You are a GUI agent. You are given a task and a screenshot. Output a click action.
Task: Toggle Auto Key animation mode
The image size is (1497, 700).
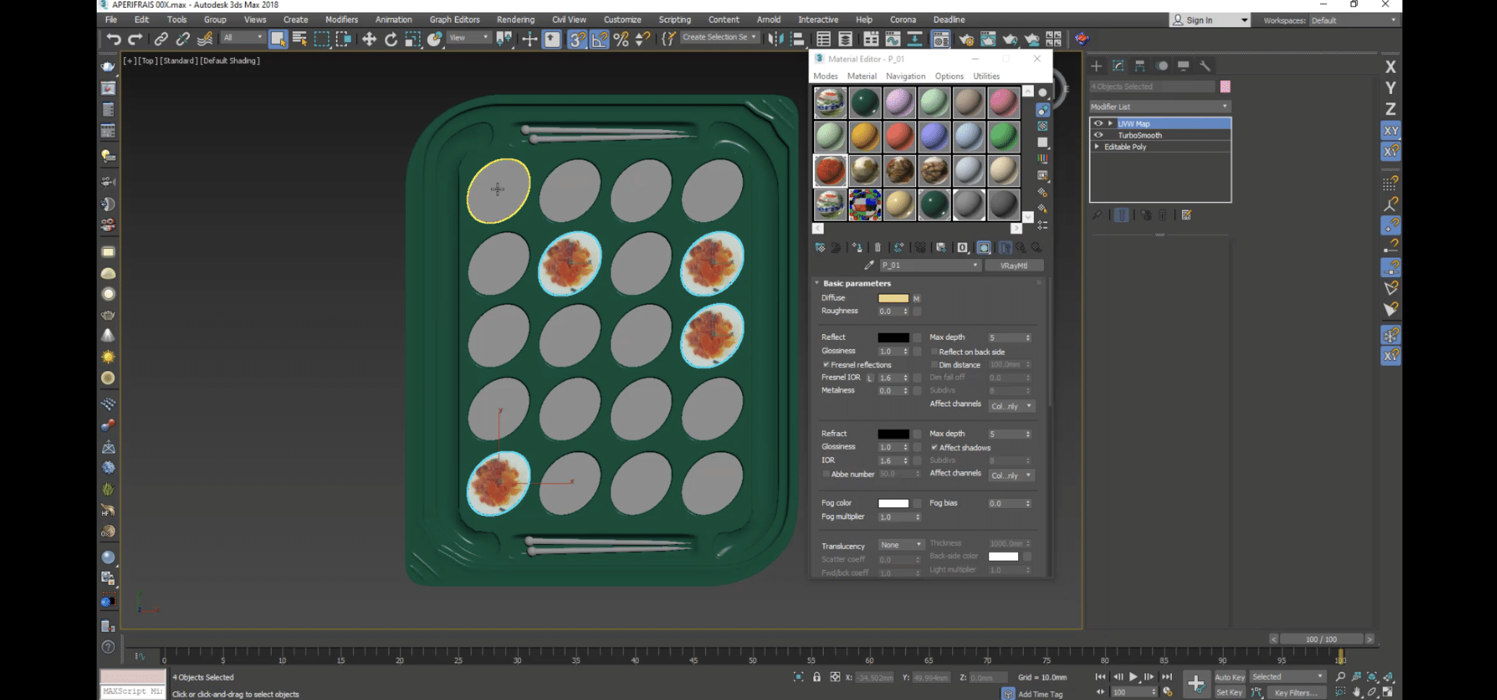(1230, 677)
